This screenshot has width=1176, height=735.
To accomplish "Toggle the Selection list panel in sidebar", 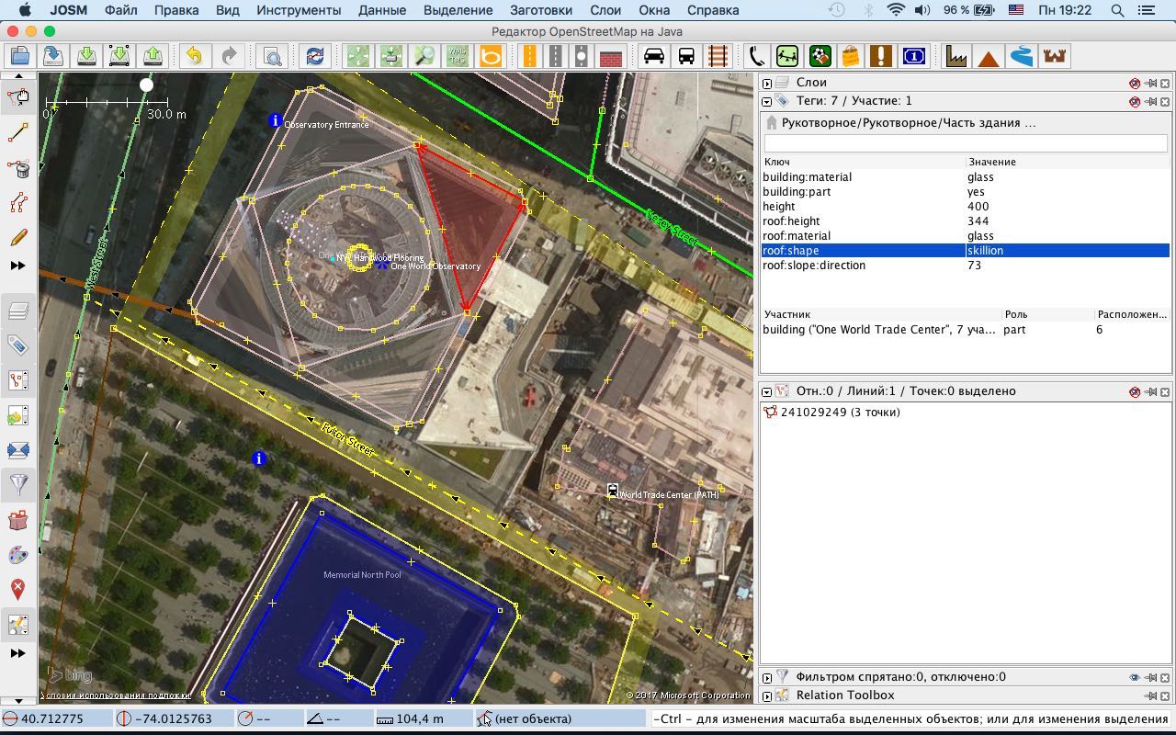I will (x=18, y=380).
